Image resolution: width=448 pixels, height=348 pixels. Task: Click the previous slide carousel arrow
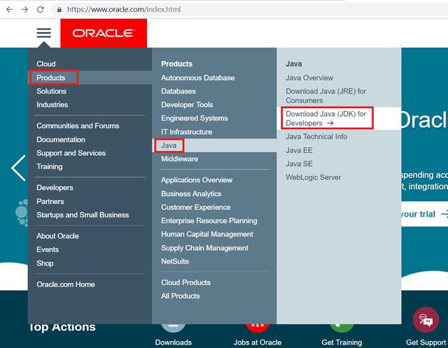click(x=19, y=168)
